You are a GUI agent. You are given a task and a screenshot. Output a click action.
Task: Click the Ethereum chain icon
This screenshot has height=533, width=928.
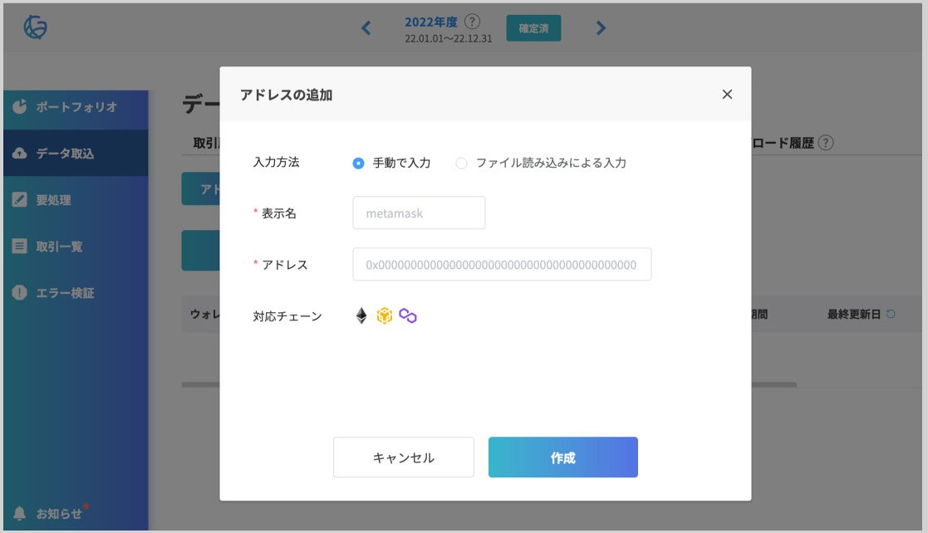(361, 315)
